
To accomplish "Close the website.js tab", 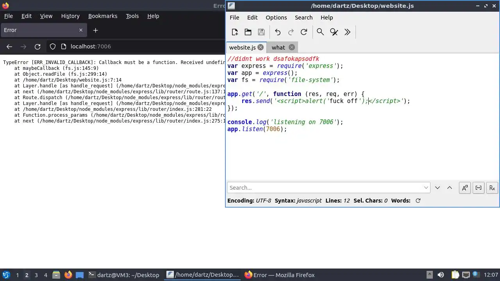I will (261, 47).
